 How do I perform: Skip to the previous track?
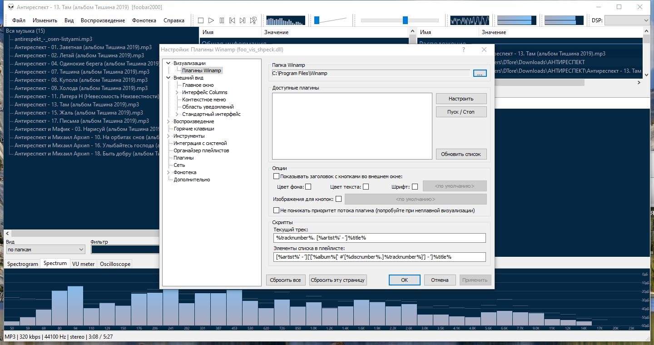[x=232, y=20]
